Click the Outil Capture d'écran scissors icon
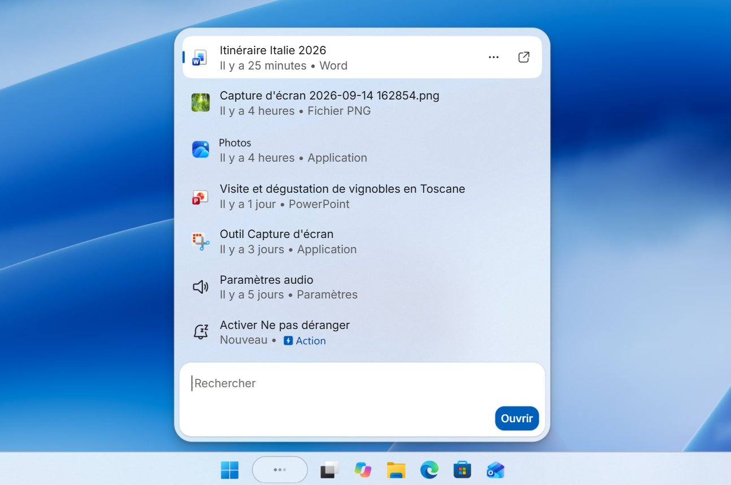Viewport: 731px width, 485px height. coord(201,241)
